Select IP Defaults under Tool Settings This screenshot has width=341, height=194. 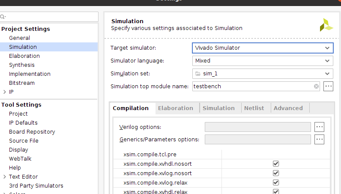[x=23, y=122]
